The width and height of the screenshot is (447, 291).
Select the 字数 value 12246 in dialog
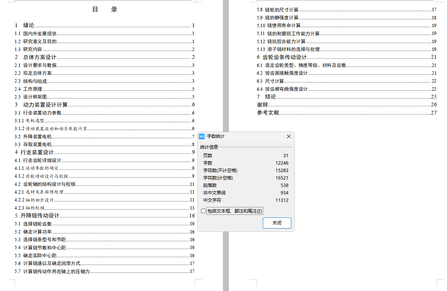click(x=281, y=163)
